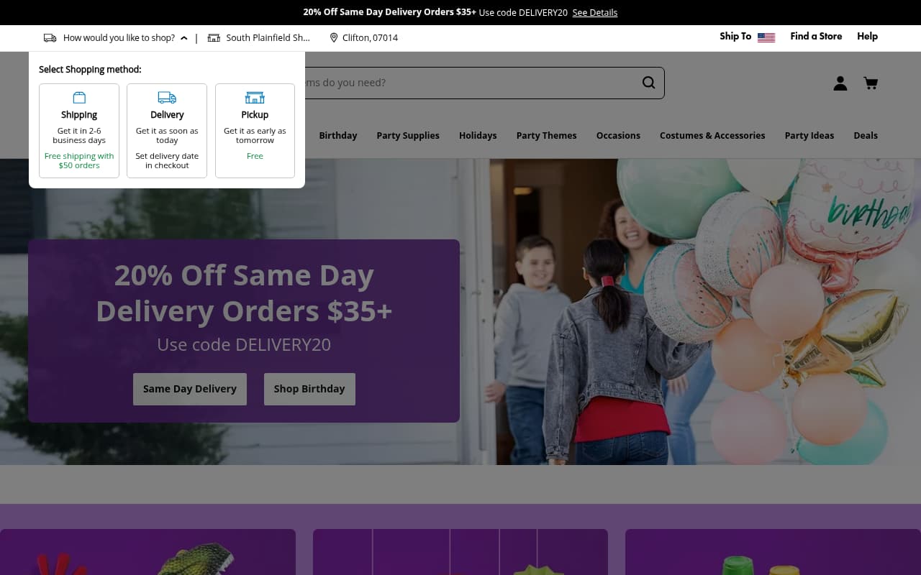921x575 pixels.
Task: Open the Party Ideas menu
Action: (x=809, y=135)
